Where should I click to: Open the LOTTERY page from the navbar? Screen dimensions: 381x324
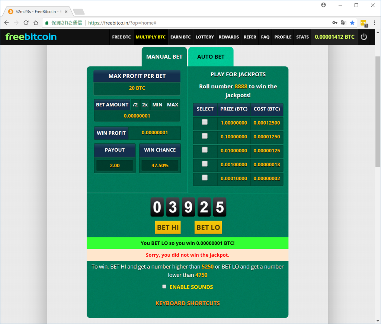click(205, 37)
